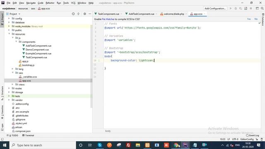The height and width of the screenshot is (149, 265).
Task: Open the Structure side tool window
Action: point(2,93)
